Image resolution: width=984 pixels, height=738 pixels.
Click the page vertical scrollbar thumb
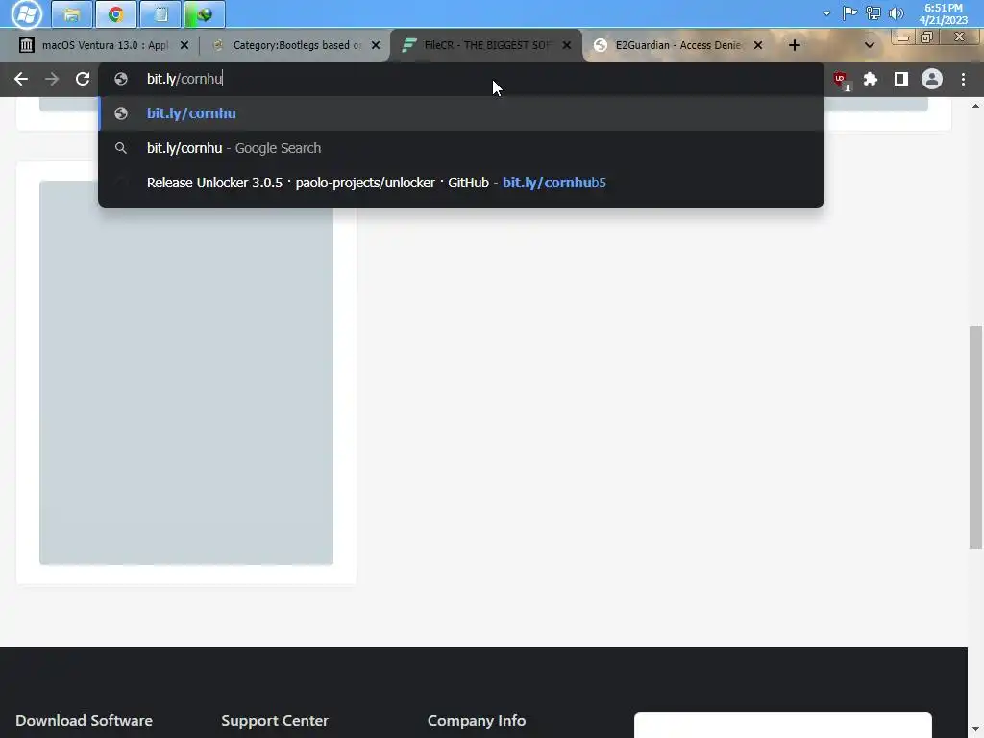click(976, 437)
